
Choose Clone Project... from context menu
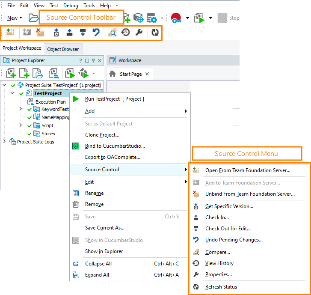tap(102, 135)
